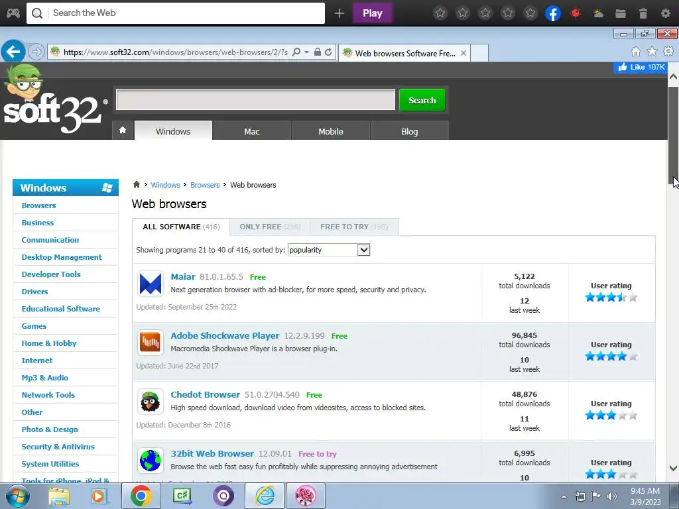Image resolution: width=679 pixels, height=509 pixels.
Task: Switch to the ONLY FREE tab
Action: [270, 227]
